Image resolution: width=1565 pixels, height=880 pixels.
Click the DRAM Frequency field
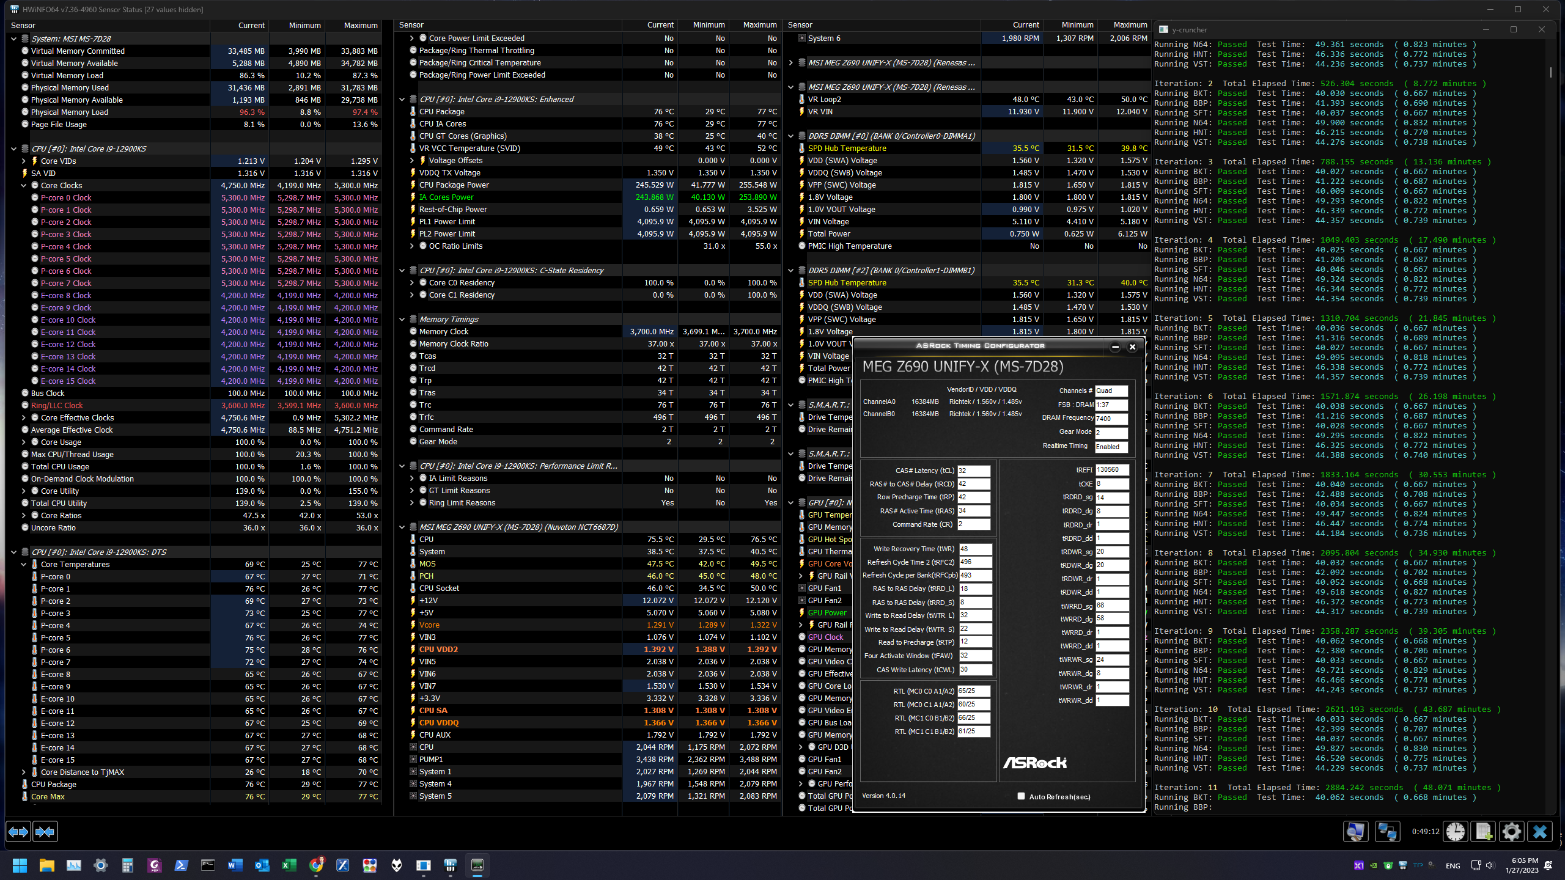[x=1111, y=419]
